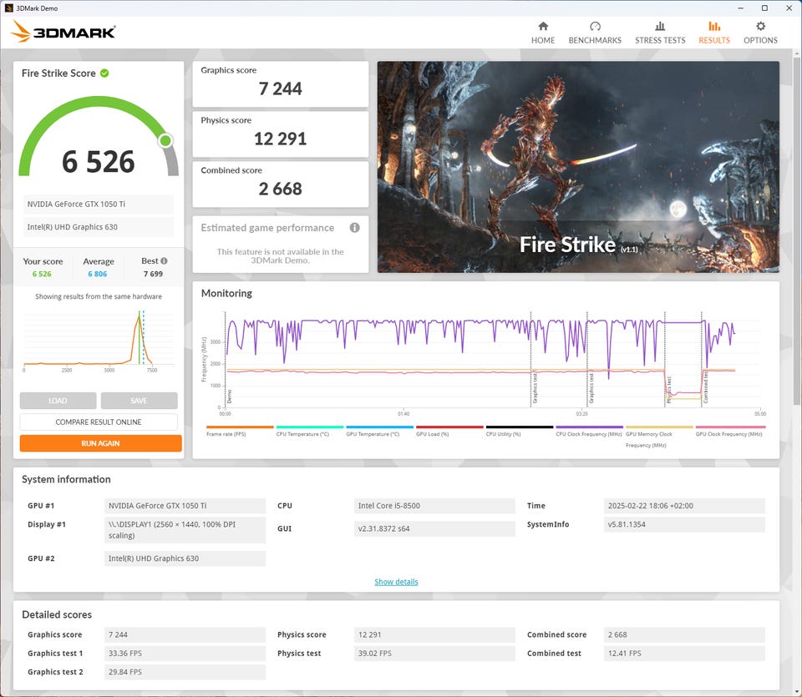Click info icon next to Best score
The width and height of the screenshot is (802, 697).
tap(164, 260)
